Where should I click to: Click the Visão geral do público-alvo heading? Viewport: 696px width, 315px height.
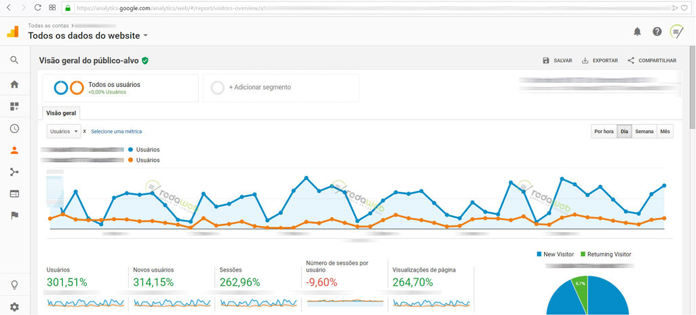click(x=89, y=61)
